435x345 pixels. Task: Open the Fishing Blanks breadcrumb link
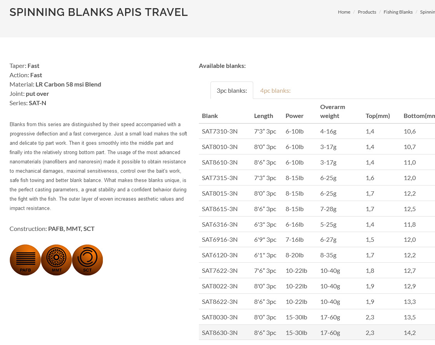(x=398, y=12)
